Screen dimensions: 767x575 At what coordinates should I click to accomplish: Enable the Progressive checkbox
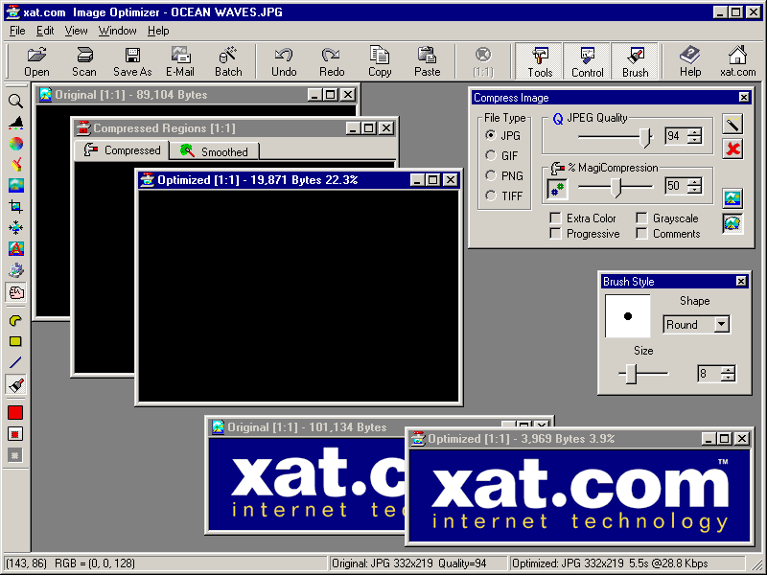pyautogui.click(x=555, y=233)
